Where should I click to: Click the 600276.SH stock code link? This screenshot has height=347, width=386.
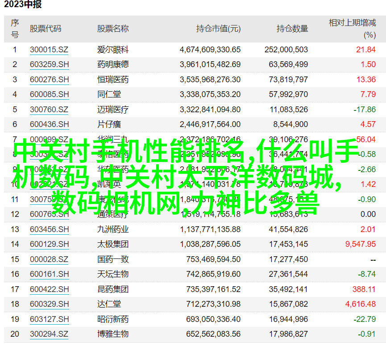click(49, 80)
